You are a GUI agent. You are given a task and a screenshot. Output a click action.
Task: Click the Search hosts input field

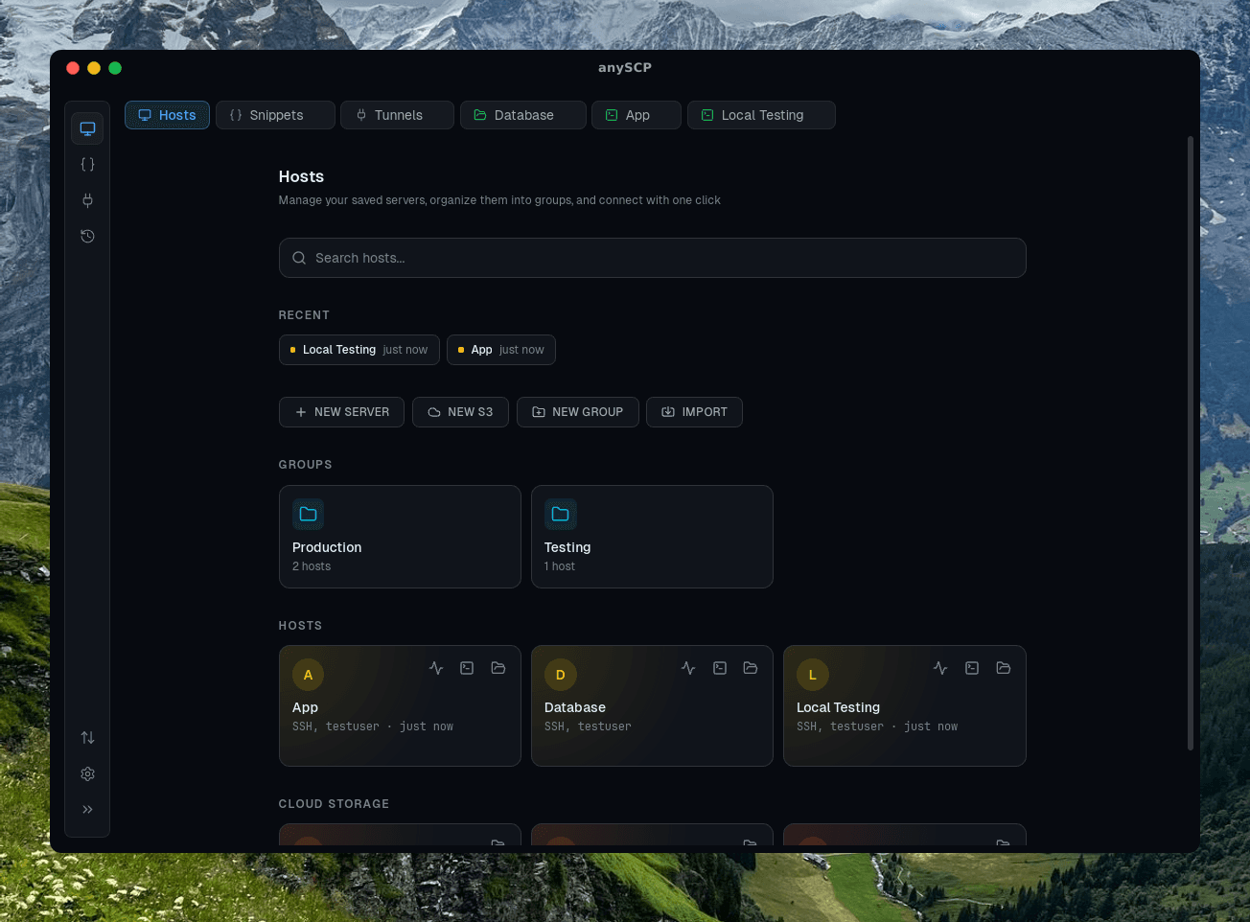pos(652,258)
